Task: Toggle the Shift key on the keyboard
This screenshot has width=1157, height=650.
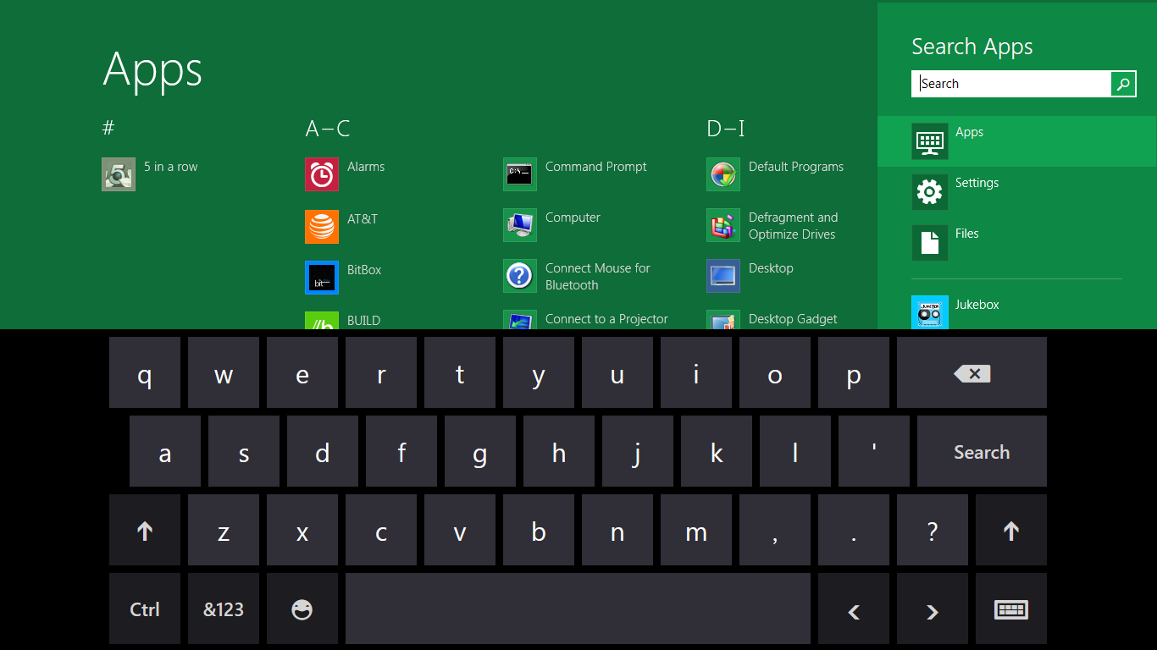Action: [x=144, y=530]
